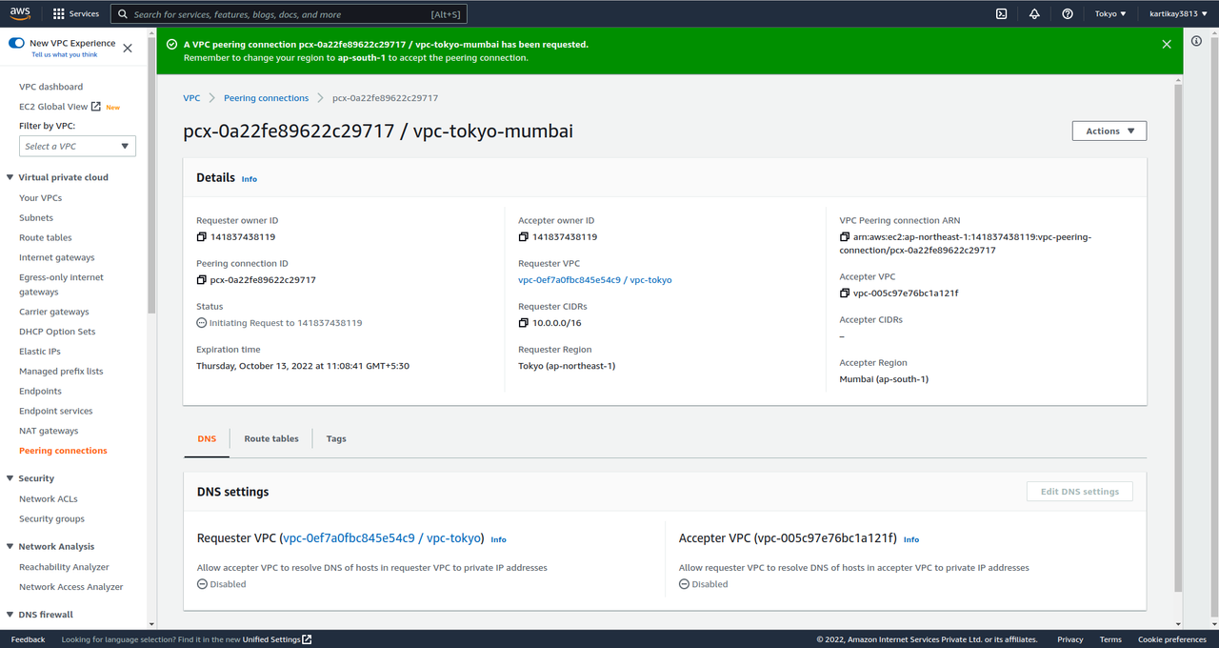Screen dimensions: 1219x648
Task: Go to Route tables in sidebar
Action: click(x=46, y=238)
